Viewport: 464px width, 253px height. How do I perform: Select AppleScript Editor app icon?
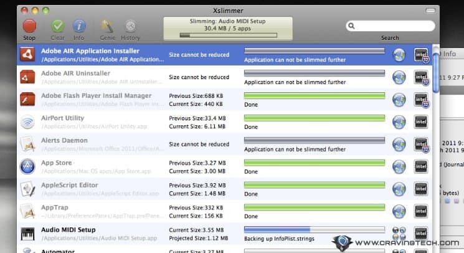(x=27, y=189)
